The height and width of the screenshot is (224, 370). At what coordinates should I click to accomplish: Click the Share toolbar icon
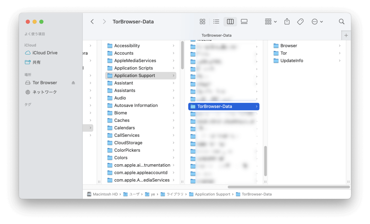coord(287,22)
